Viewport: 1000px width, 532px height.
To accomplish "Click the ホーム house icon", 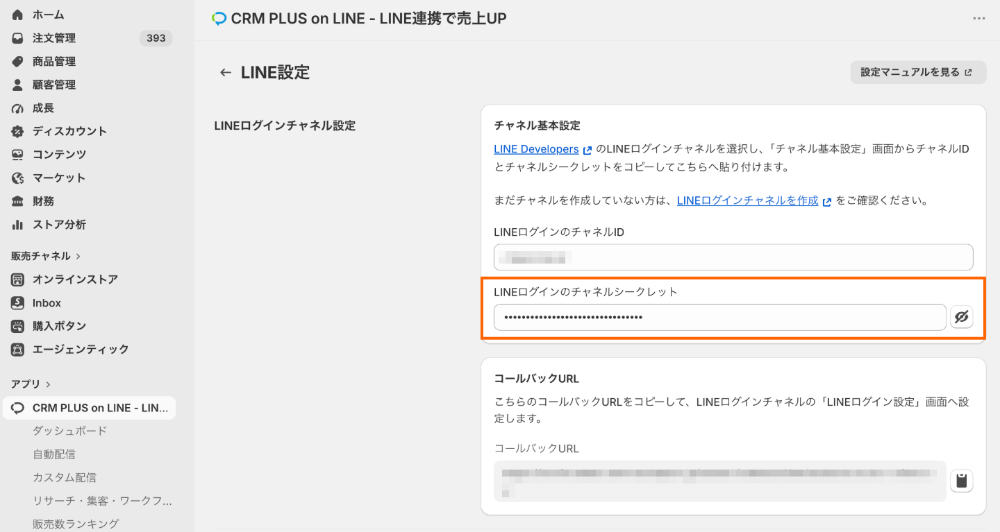I will [18, 15].
